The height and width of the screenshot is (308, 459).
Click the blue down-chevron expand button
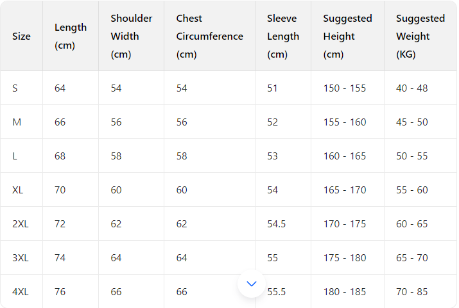click(252, 283)
